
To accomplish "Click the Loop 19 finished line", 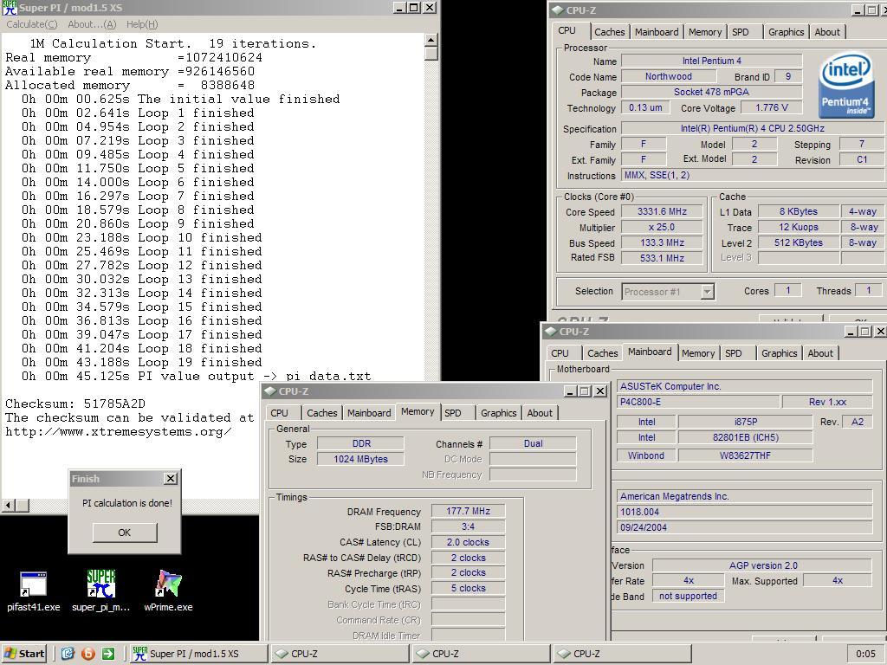I will coord(141,363).
